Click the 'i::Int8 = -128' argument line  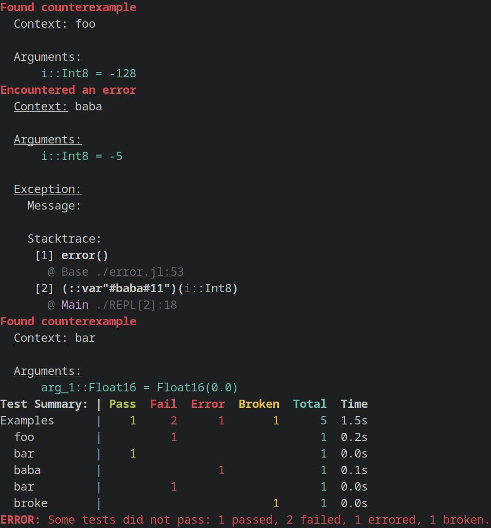[x=89, y=73]
